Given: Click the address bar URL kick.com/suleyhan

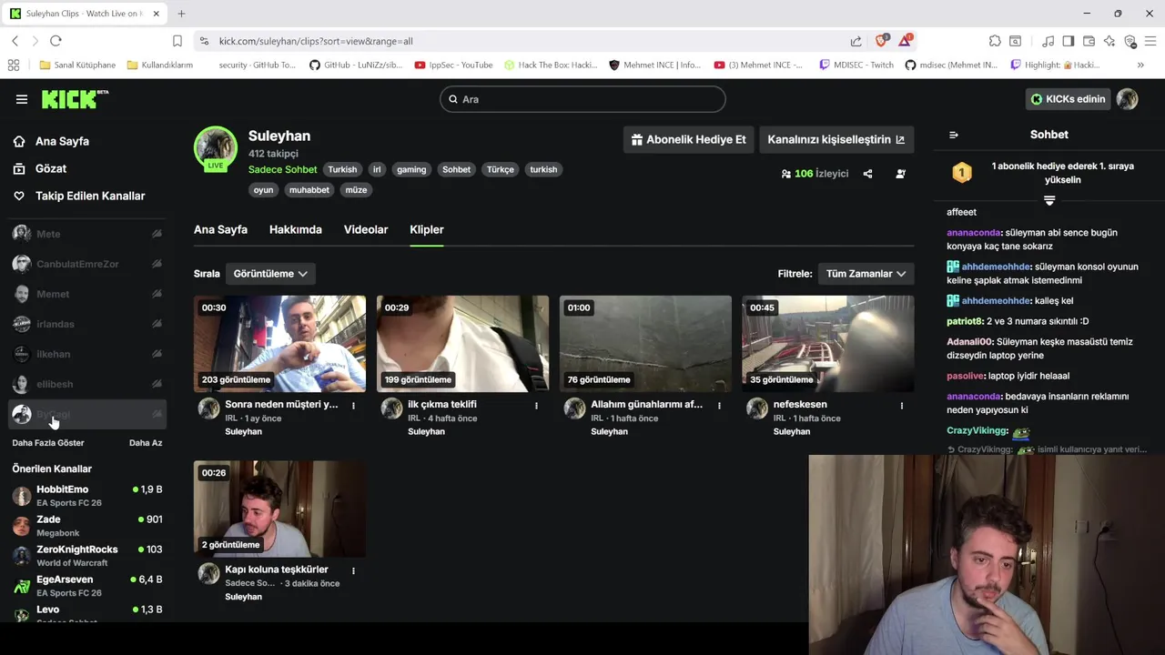Looking at the screenshot, I should tap(316, 41).
